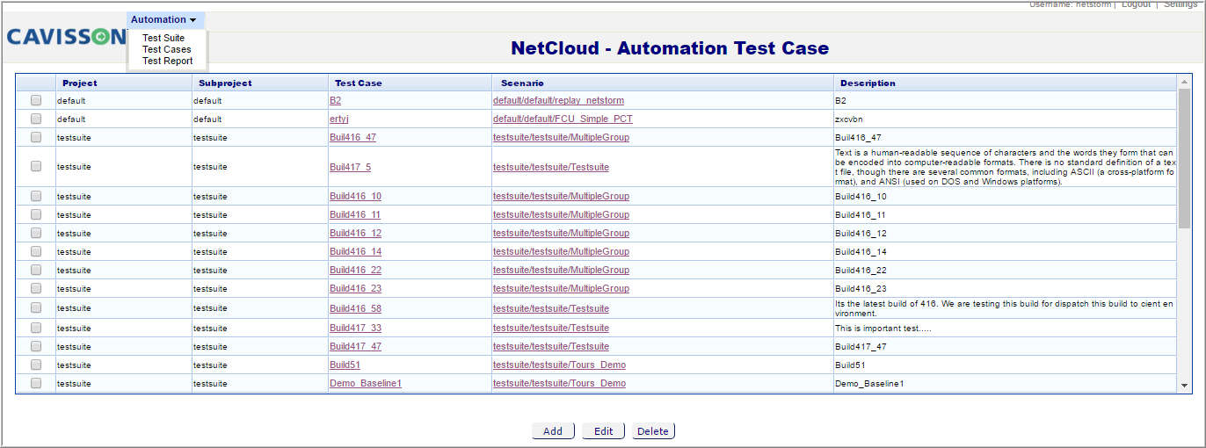The image size is (1206, 448).
Task: Select the Build417_47 row checkbox
Action: tap(36, 346)
